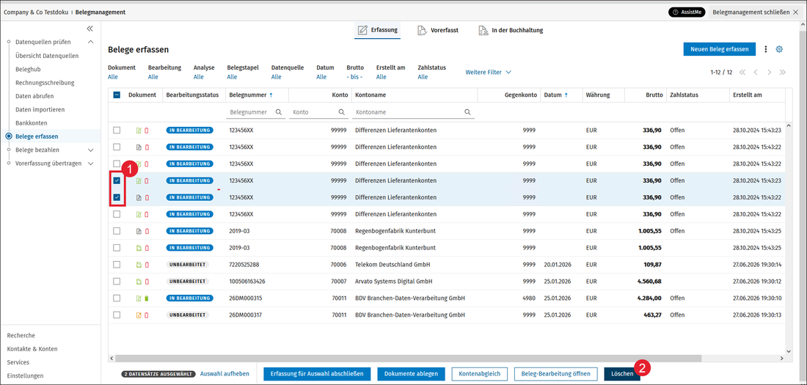Click red status icon in row 26DM000317
The height and width of the screenshot is (385, 807).
[147, 315]
